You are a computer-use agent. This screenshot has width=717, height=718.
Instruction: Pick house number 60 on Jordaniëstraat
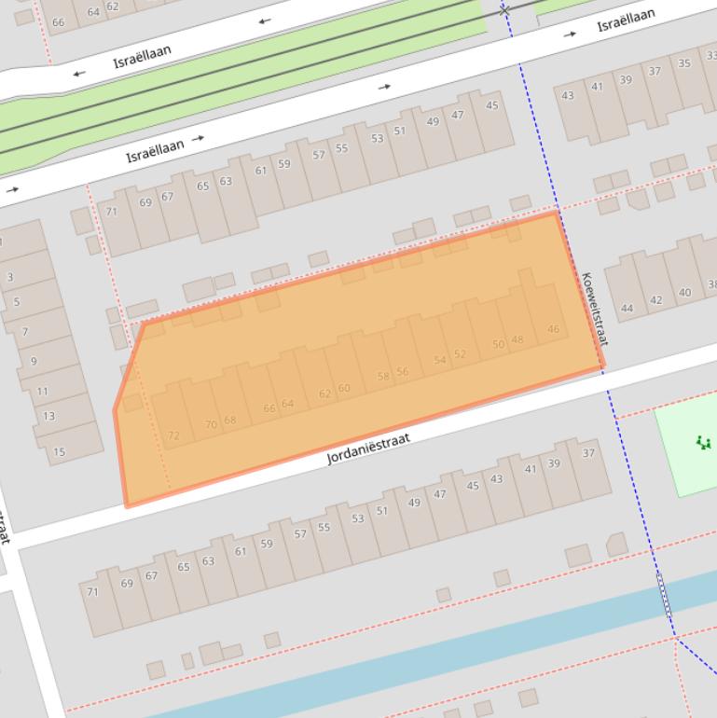(344, 389)
